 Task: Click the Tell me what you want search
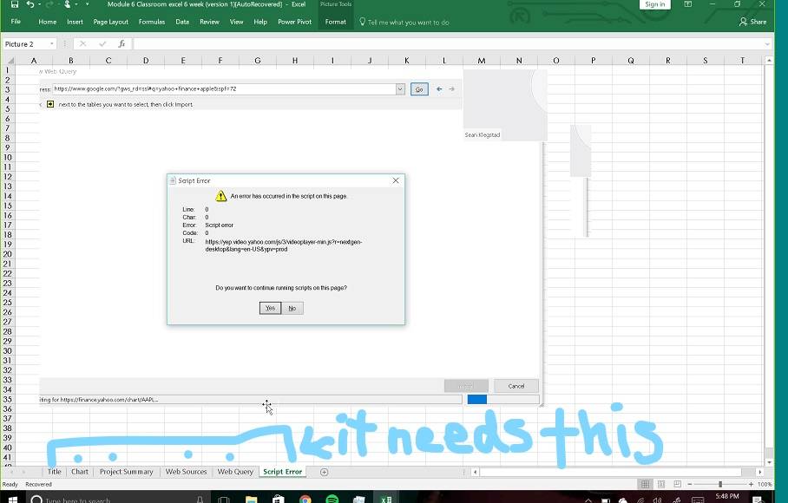point(404,22)
